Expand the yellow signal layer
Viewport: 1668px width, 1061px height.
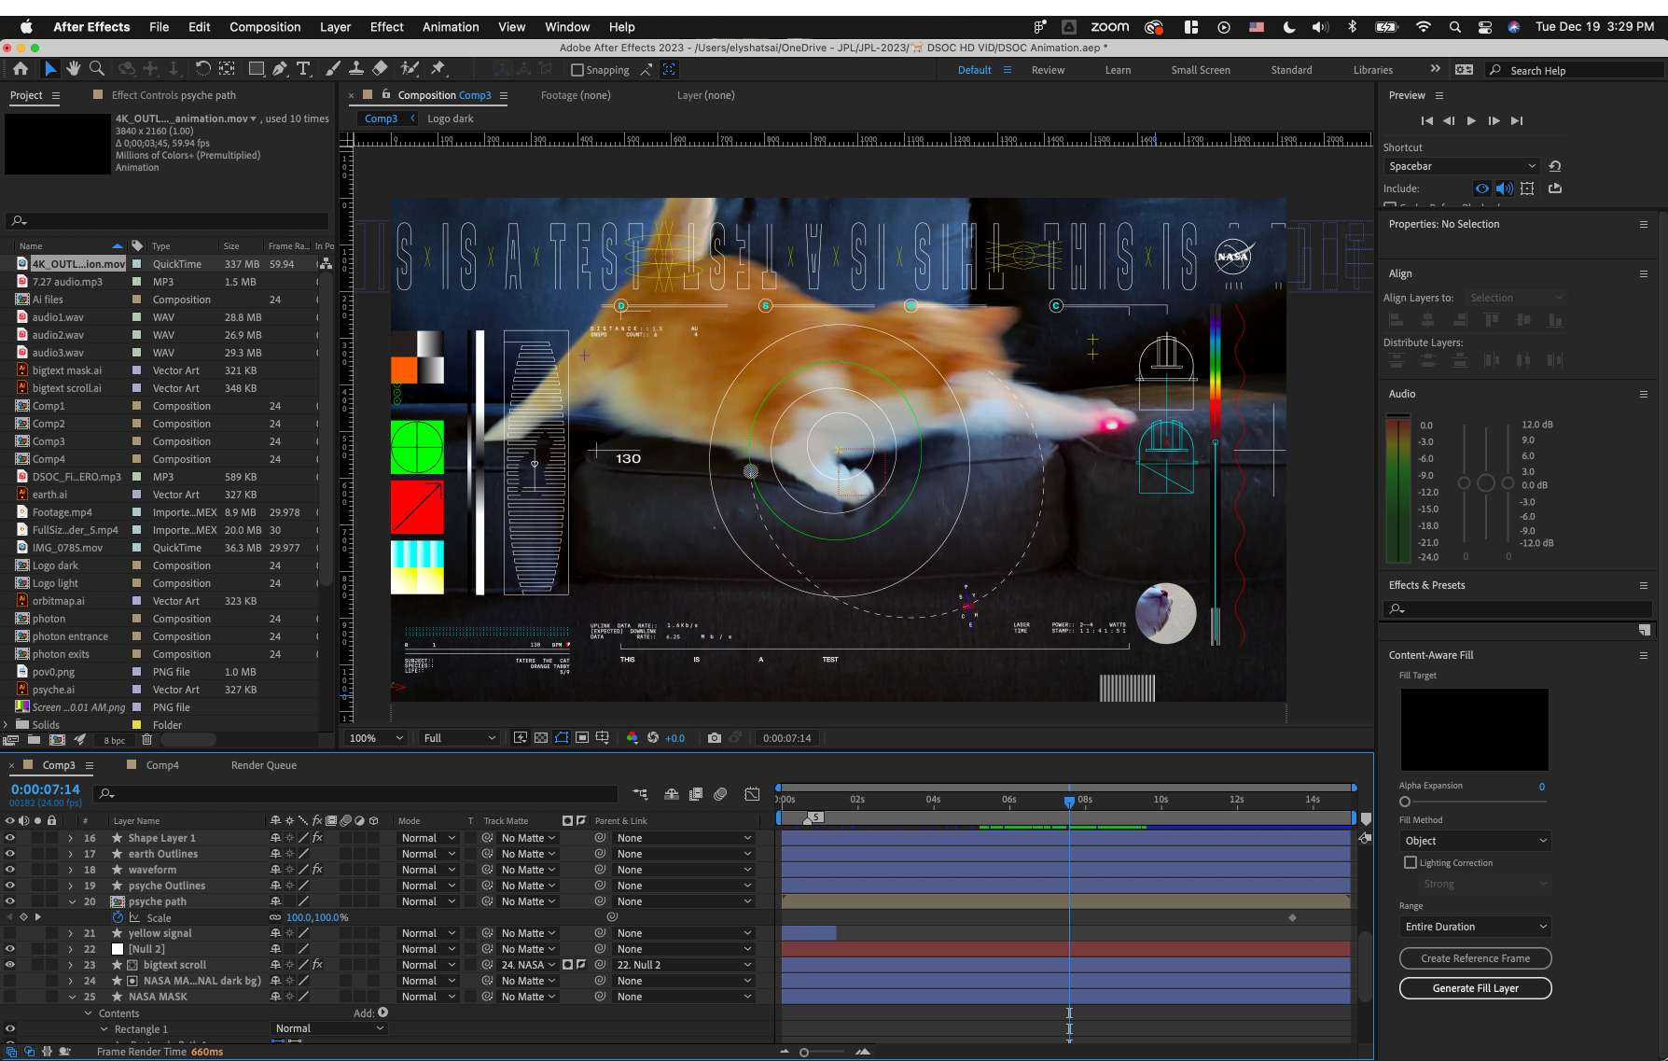[71, 933]
